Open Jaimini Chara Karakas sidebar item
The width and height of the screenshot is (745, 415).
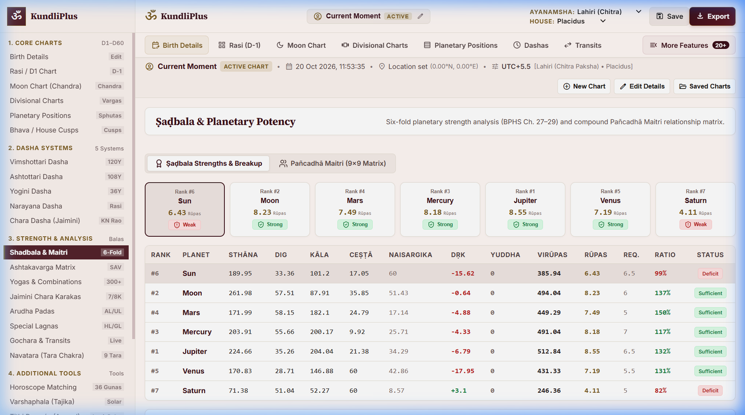(66, 297)
